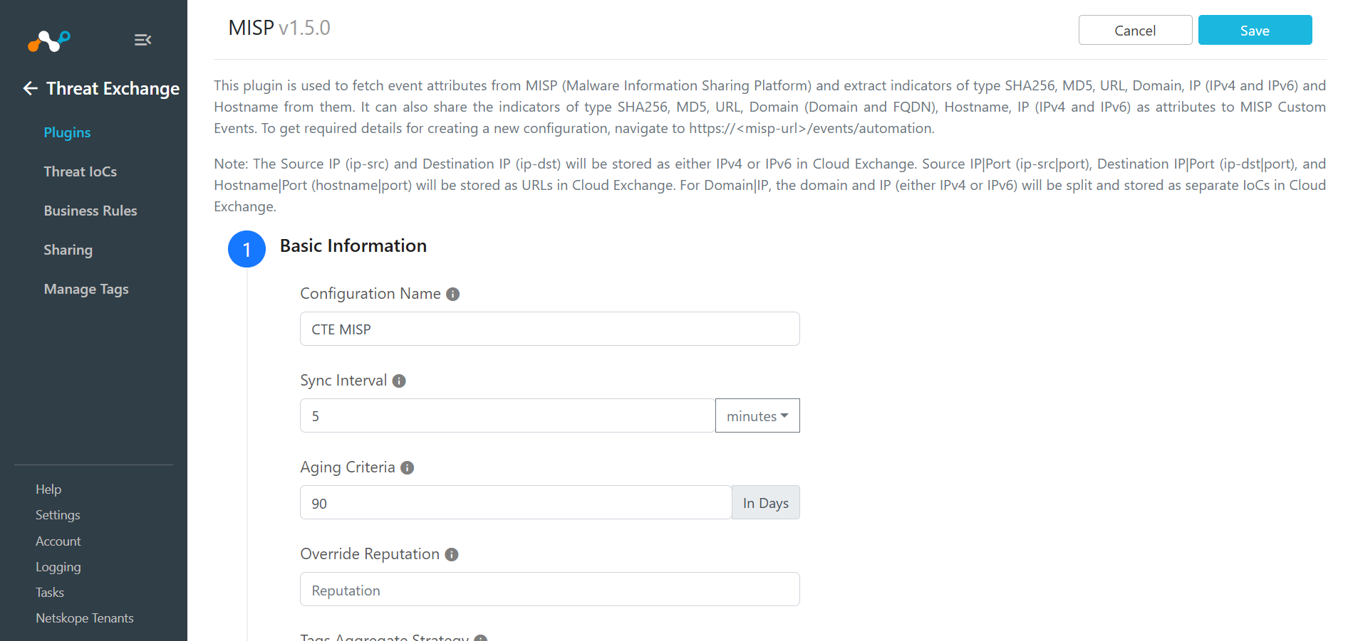Open Threat IoCs page

coord(80,171)
